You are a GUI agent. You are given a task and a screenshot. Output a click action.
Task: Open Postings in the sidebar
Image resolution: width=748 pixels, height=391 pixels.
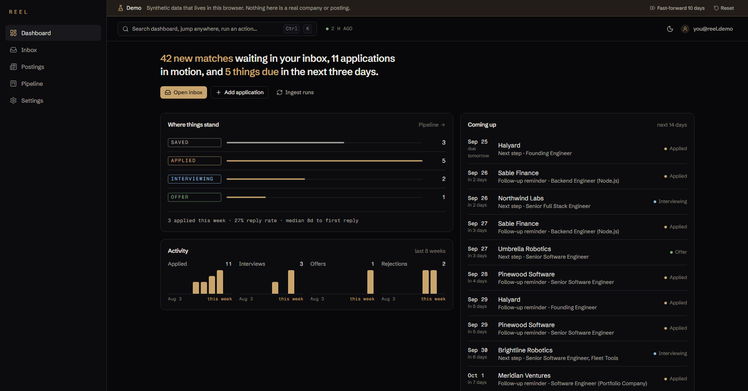point(53,67)
